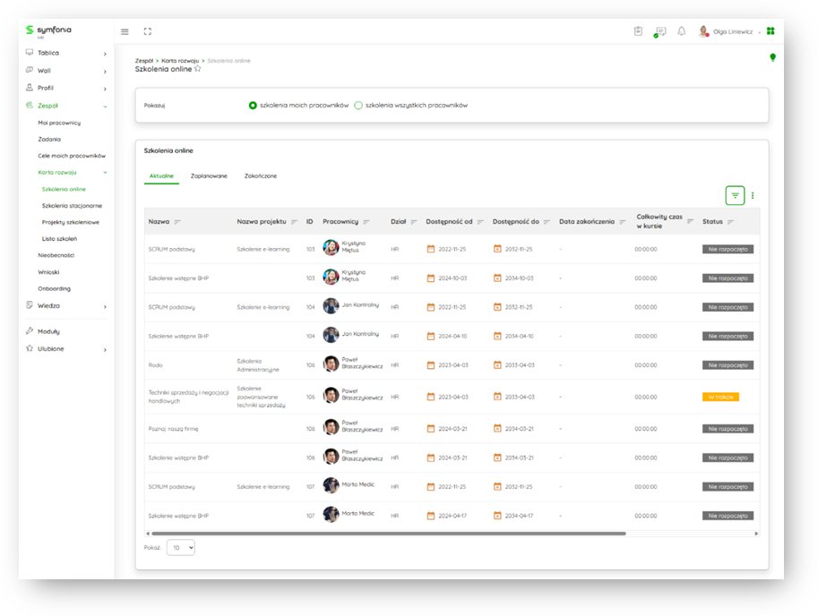
Task: Click the hamburger menu icon
Action: coord(125,31)
